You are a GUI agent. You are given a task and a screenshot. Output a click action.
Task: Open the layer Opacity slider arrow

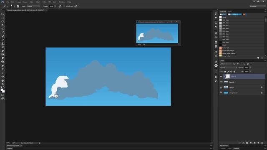pyautogui.click(x=250, y=67)
